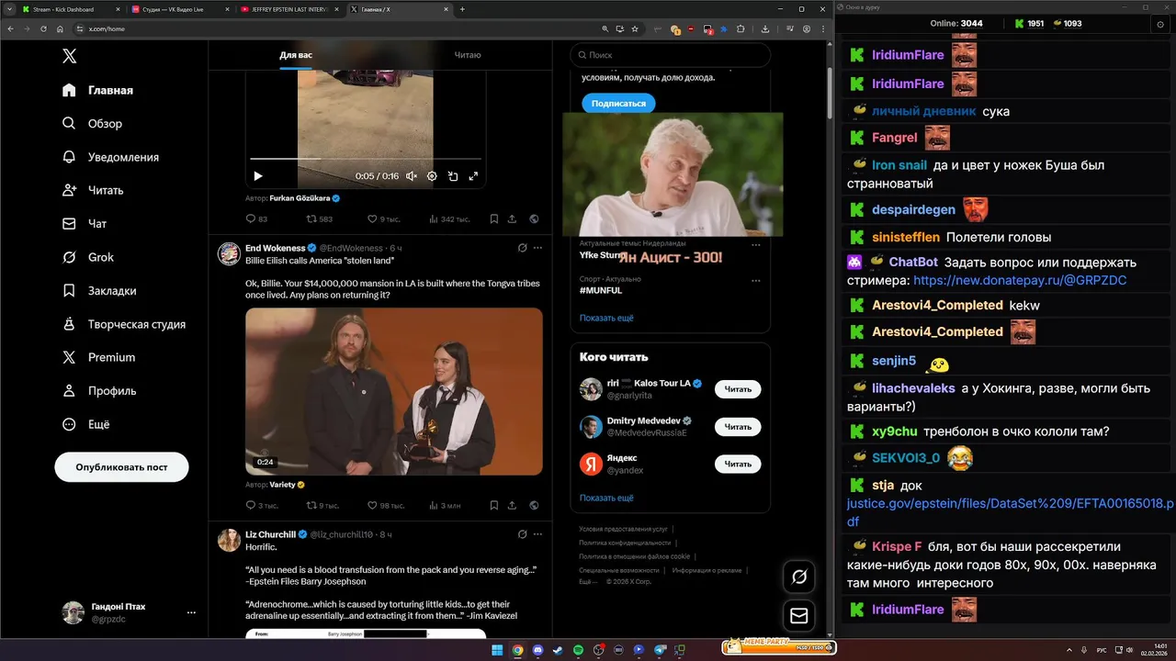Image resolution: width=1176 pixels, height=661 pixels.
Task: Switch to the Для вас tab
Action: pyautogui.click(x=296, y=55)
